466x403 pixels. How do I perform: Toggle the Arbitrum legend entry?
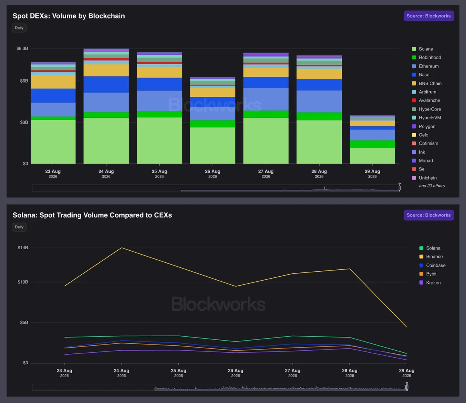[x=424, y=92]
